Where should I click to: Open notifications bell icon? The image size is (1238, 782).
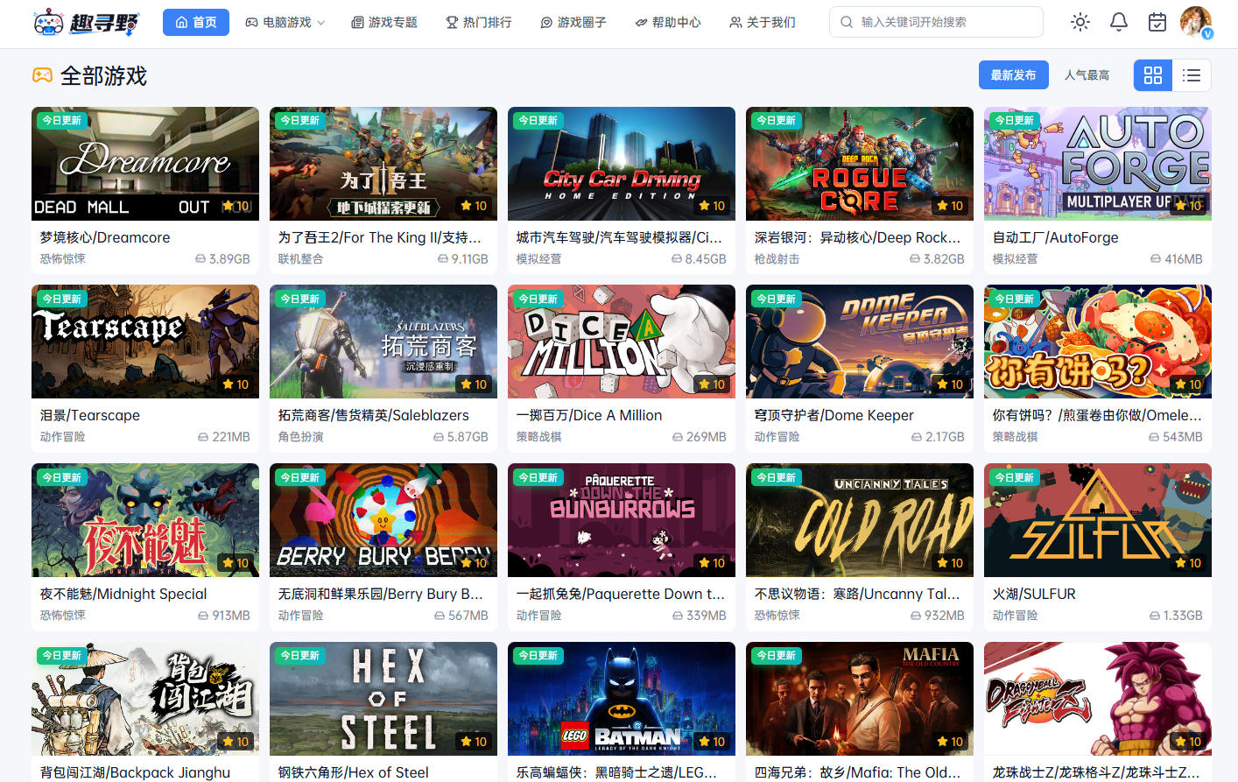tap(1119, 22)
